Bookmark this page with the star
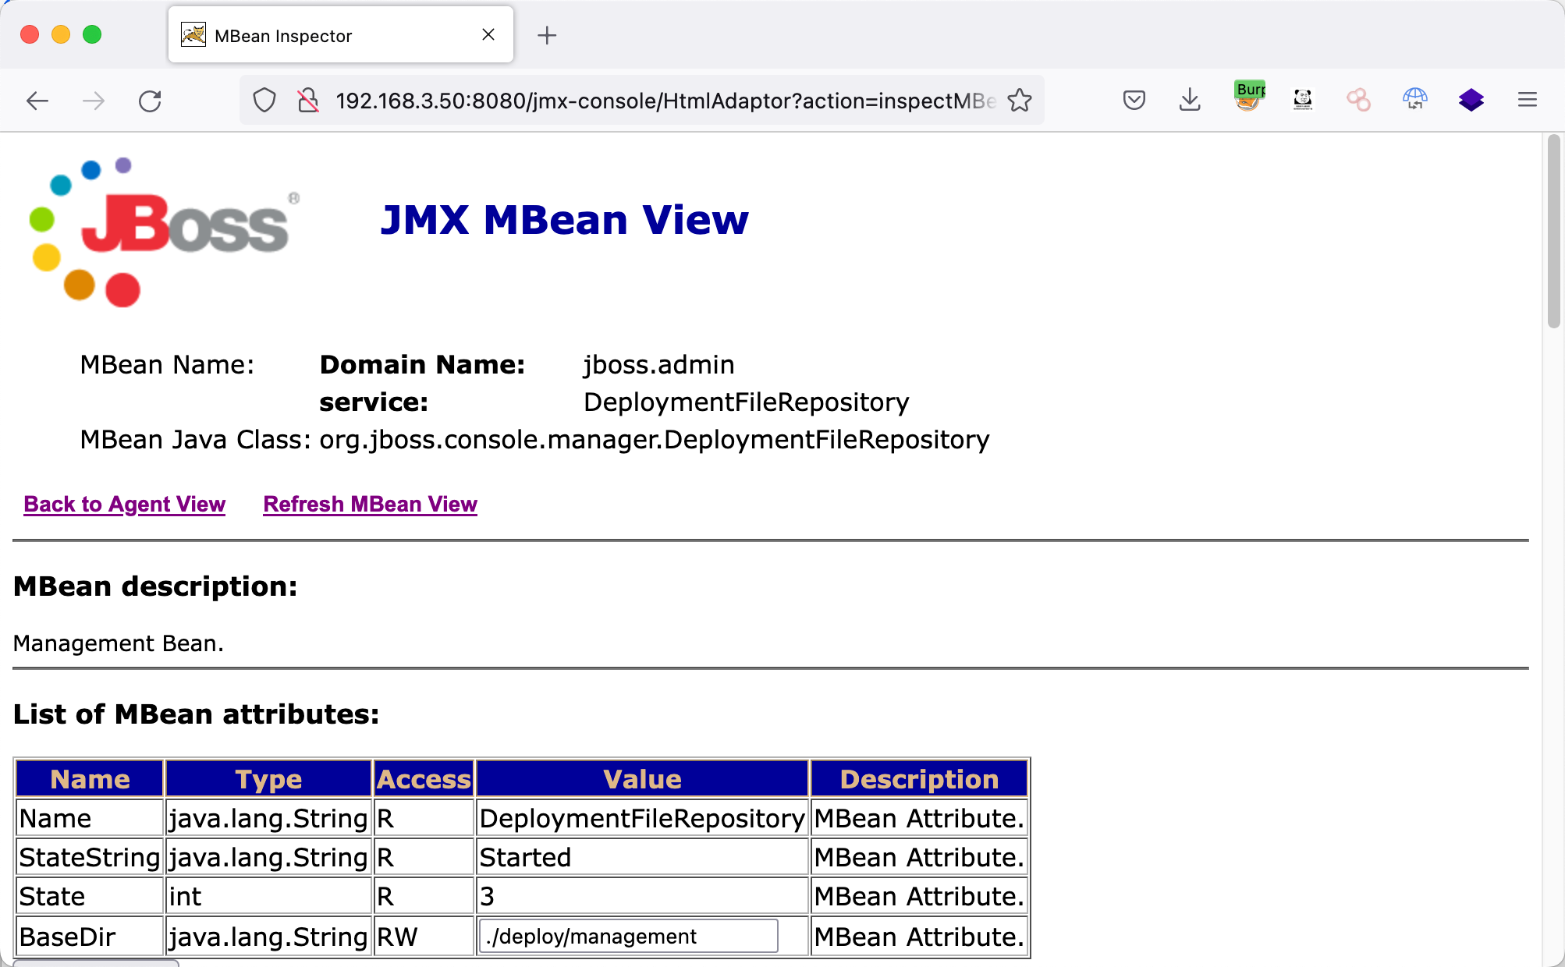The image size is (1565, 967). [1020, 101]
